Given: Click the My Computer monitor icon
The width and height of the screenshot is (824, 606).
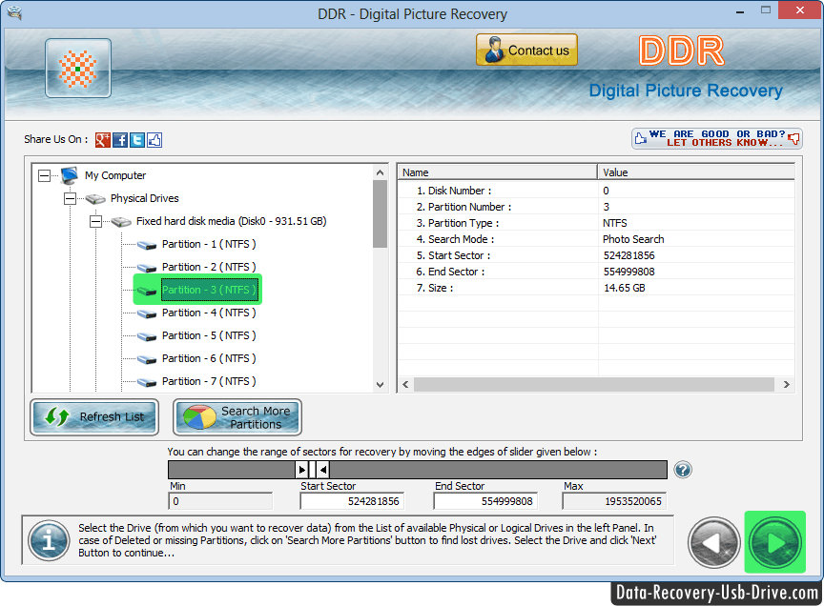Looking at the screenshot, I should 70,175.
